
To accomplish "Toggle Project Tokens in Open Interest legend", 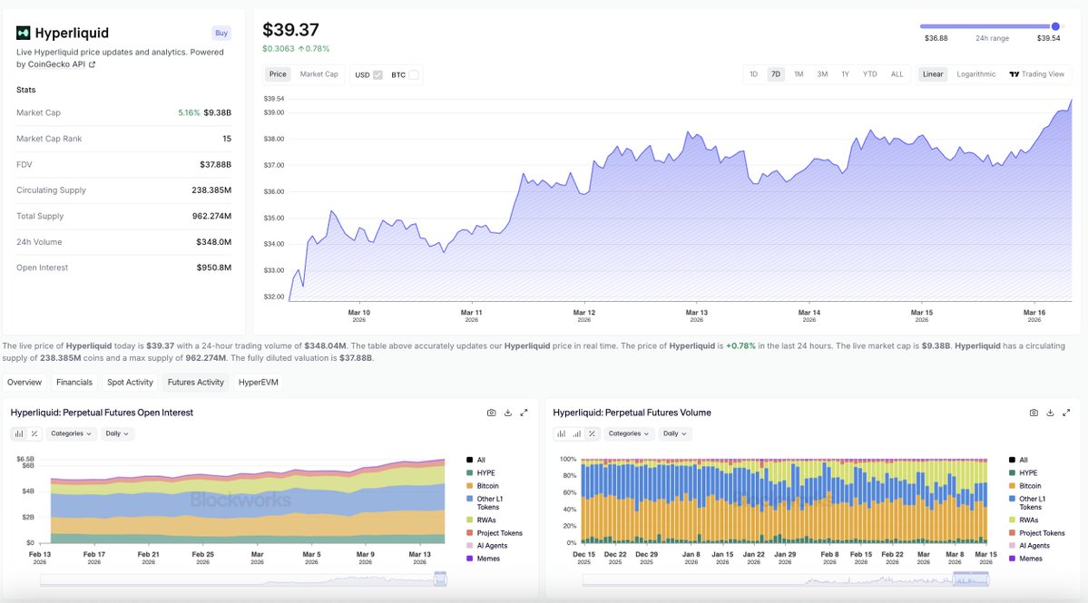I will (494, 533).
